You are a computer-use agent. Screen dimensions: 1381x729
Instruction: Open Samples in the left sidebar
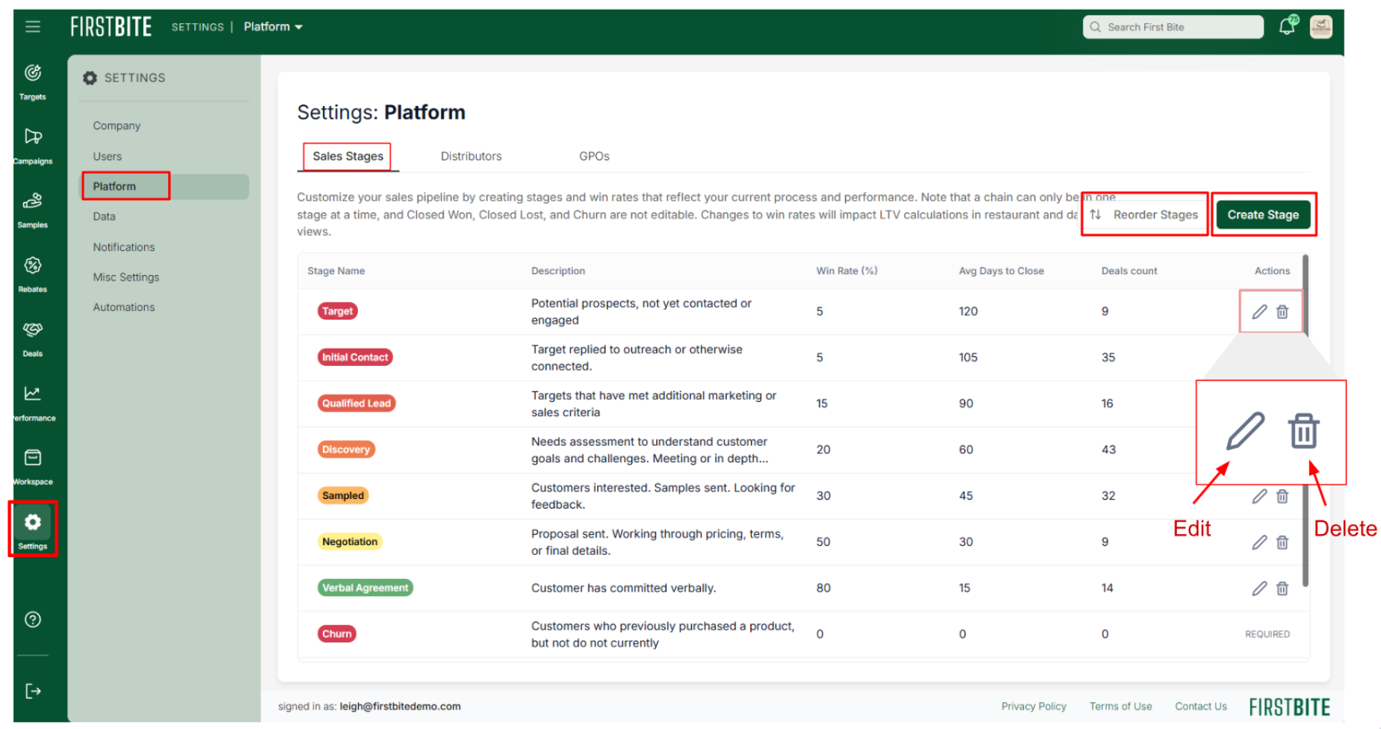[33, 210]
